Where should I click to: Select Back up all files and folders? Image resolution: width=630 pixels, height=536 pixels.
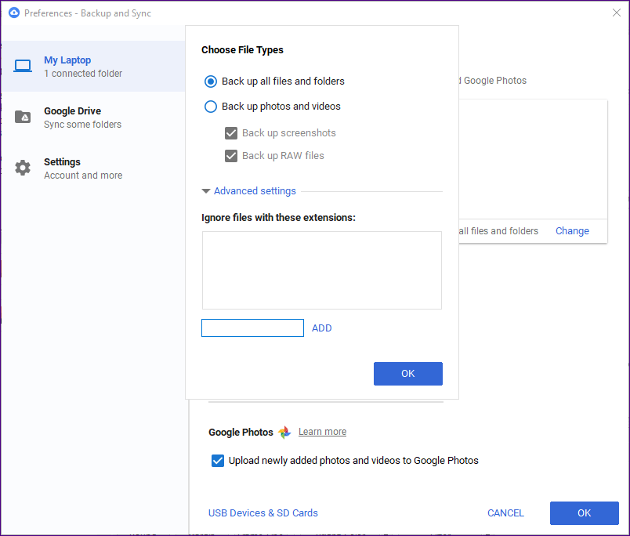(x=211, y=81)
